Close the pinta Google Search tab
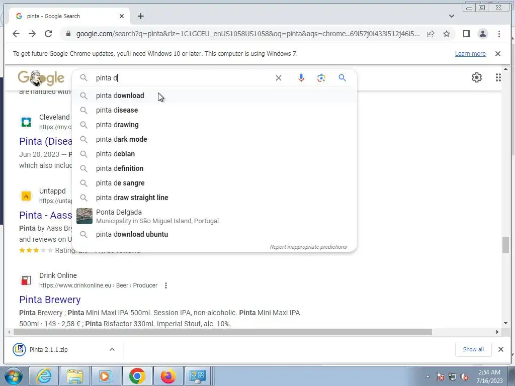This screenshot has width=515, height=386. [x=122, y=16]
